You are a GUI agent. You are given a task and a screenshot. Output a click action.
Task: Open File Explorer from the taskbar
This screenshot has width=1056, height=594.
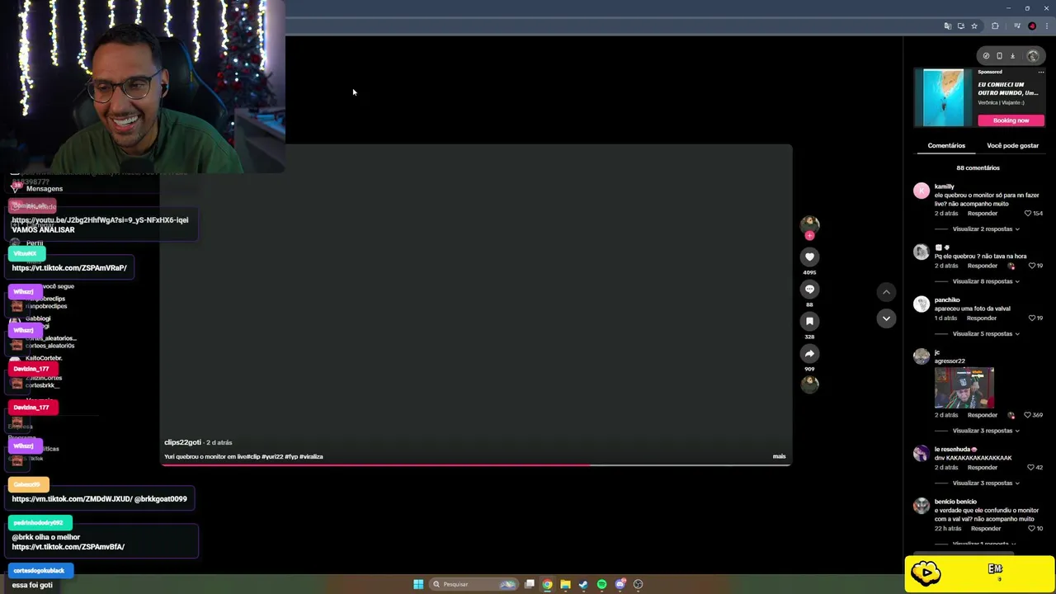pos(565,584)
